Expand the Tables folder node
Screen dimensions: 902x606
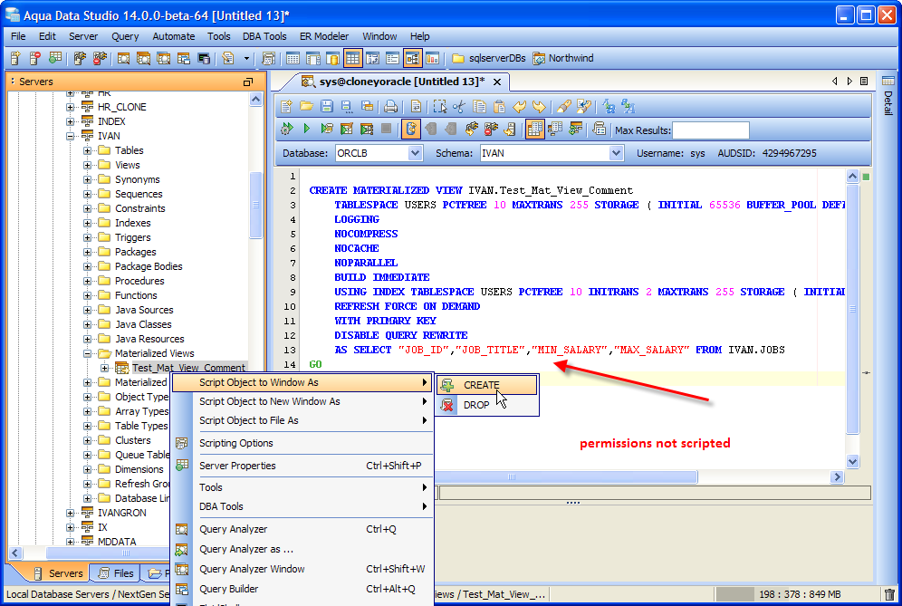(x=88, y=150)
